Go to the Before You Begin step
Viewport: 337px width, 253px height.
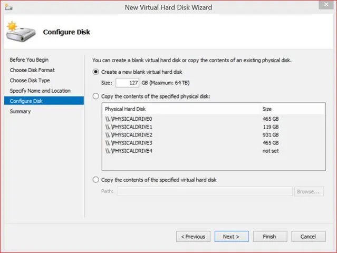[x=29, y=60]
